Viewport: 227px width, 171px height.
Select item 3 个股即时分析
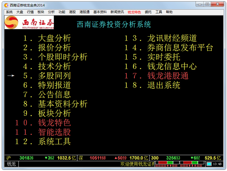click(55, 57)
